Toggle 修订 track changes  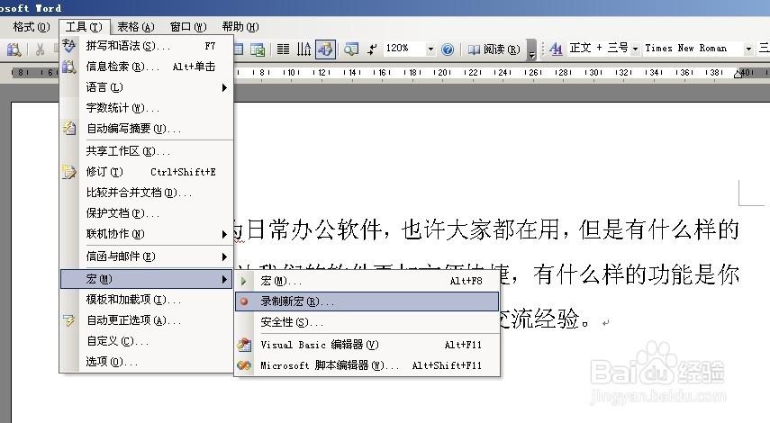[x=146, y=172]
